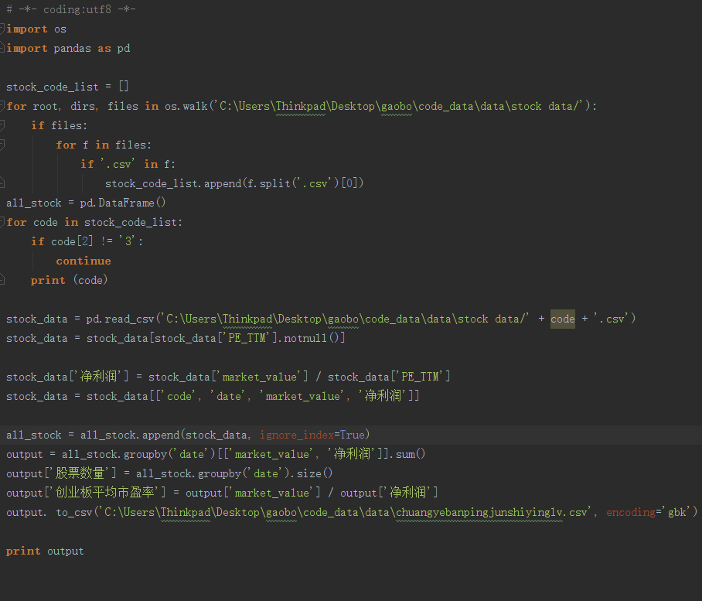Click the 'import pandas as pd' line
The height and width of the screenshot is (601, 702).
(68, 49)
